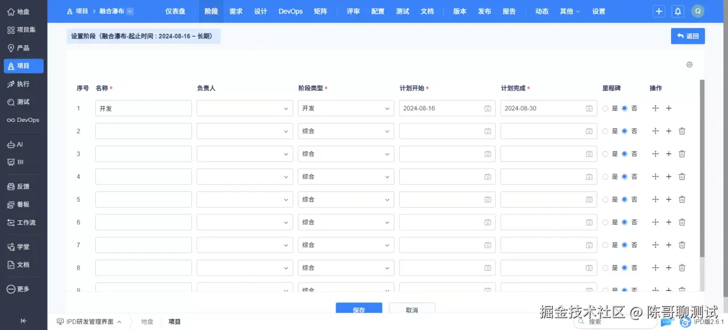Viewport: 728px width, 330px height.
Task: Click the 项目 breadcrumb in the top bar
Action: 78,11
